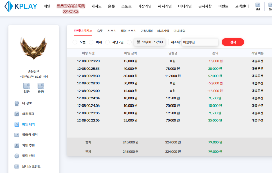This screenshot has height=173, width=272.
Task: Click the 회원등급 sidebar icon
Action: click(17, 114)
